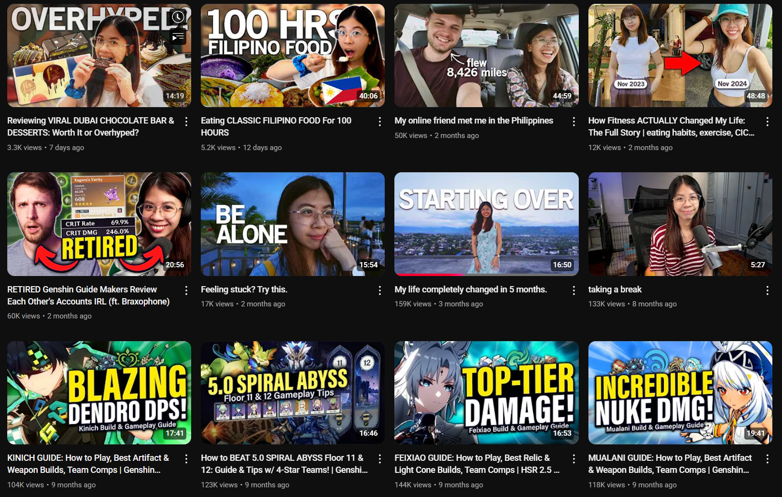Click the 48:48 duration badge
The height and width of the screenshot is (497, 782).
pyautogui.click(x=755, y=96)
